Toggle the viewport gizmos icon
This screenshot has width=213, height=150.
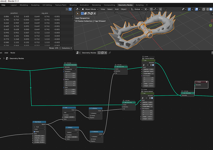pyautogui.click(x=189, y=9)
